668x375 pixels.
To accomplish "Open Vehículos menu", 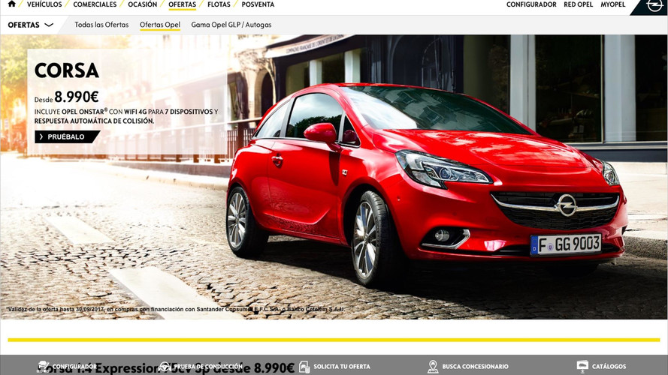I will pyautogui.click(x=44, y=4).
